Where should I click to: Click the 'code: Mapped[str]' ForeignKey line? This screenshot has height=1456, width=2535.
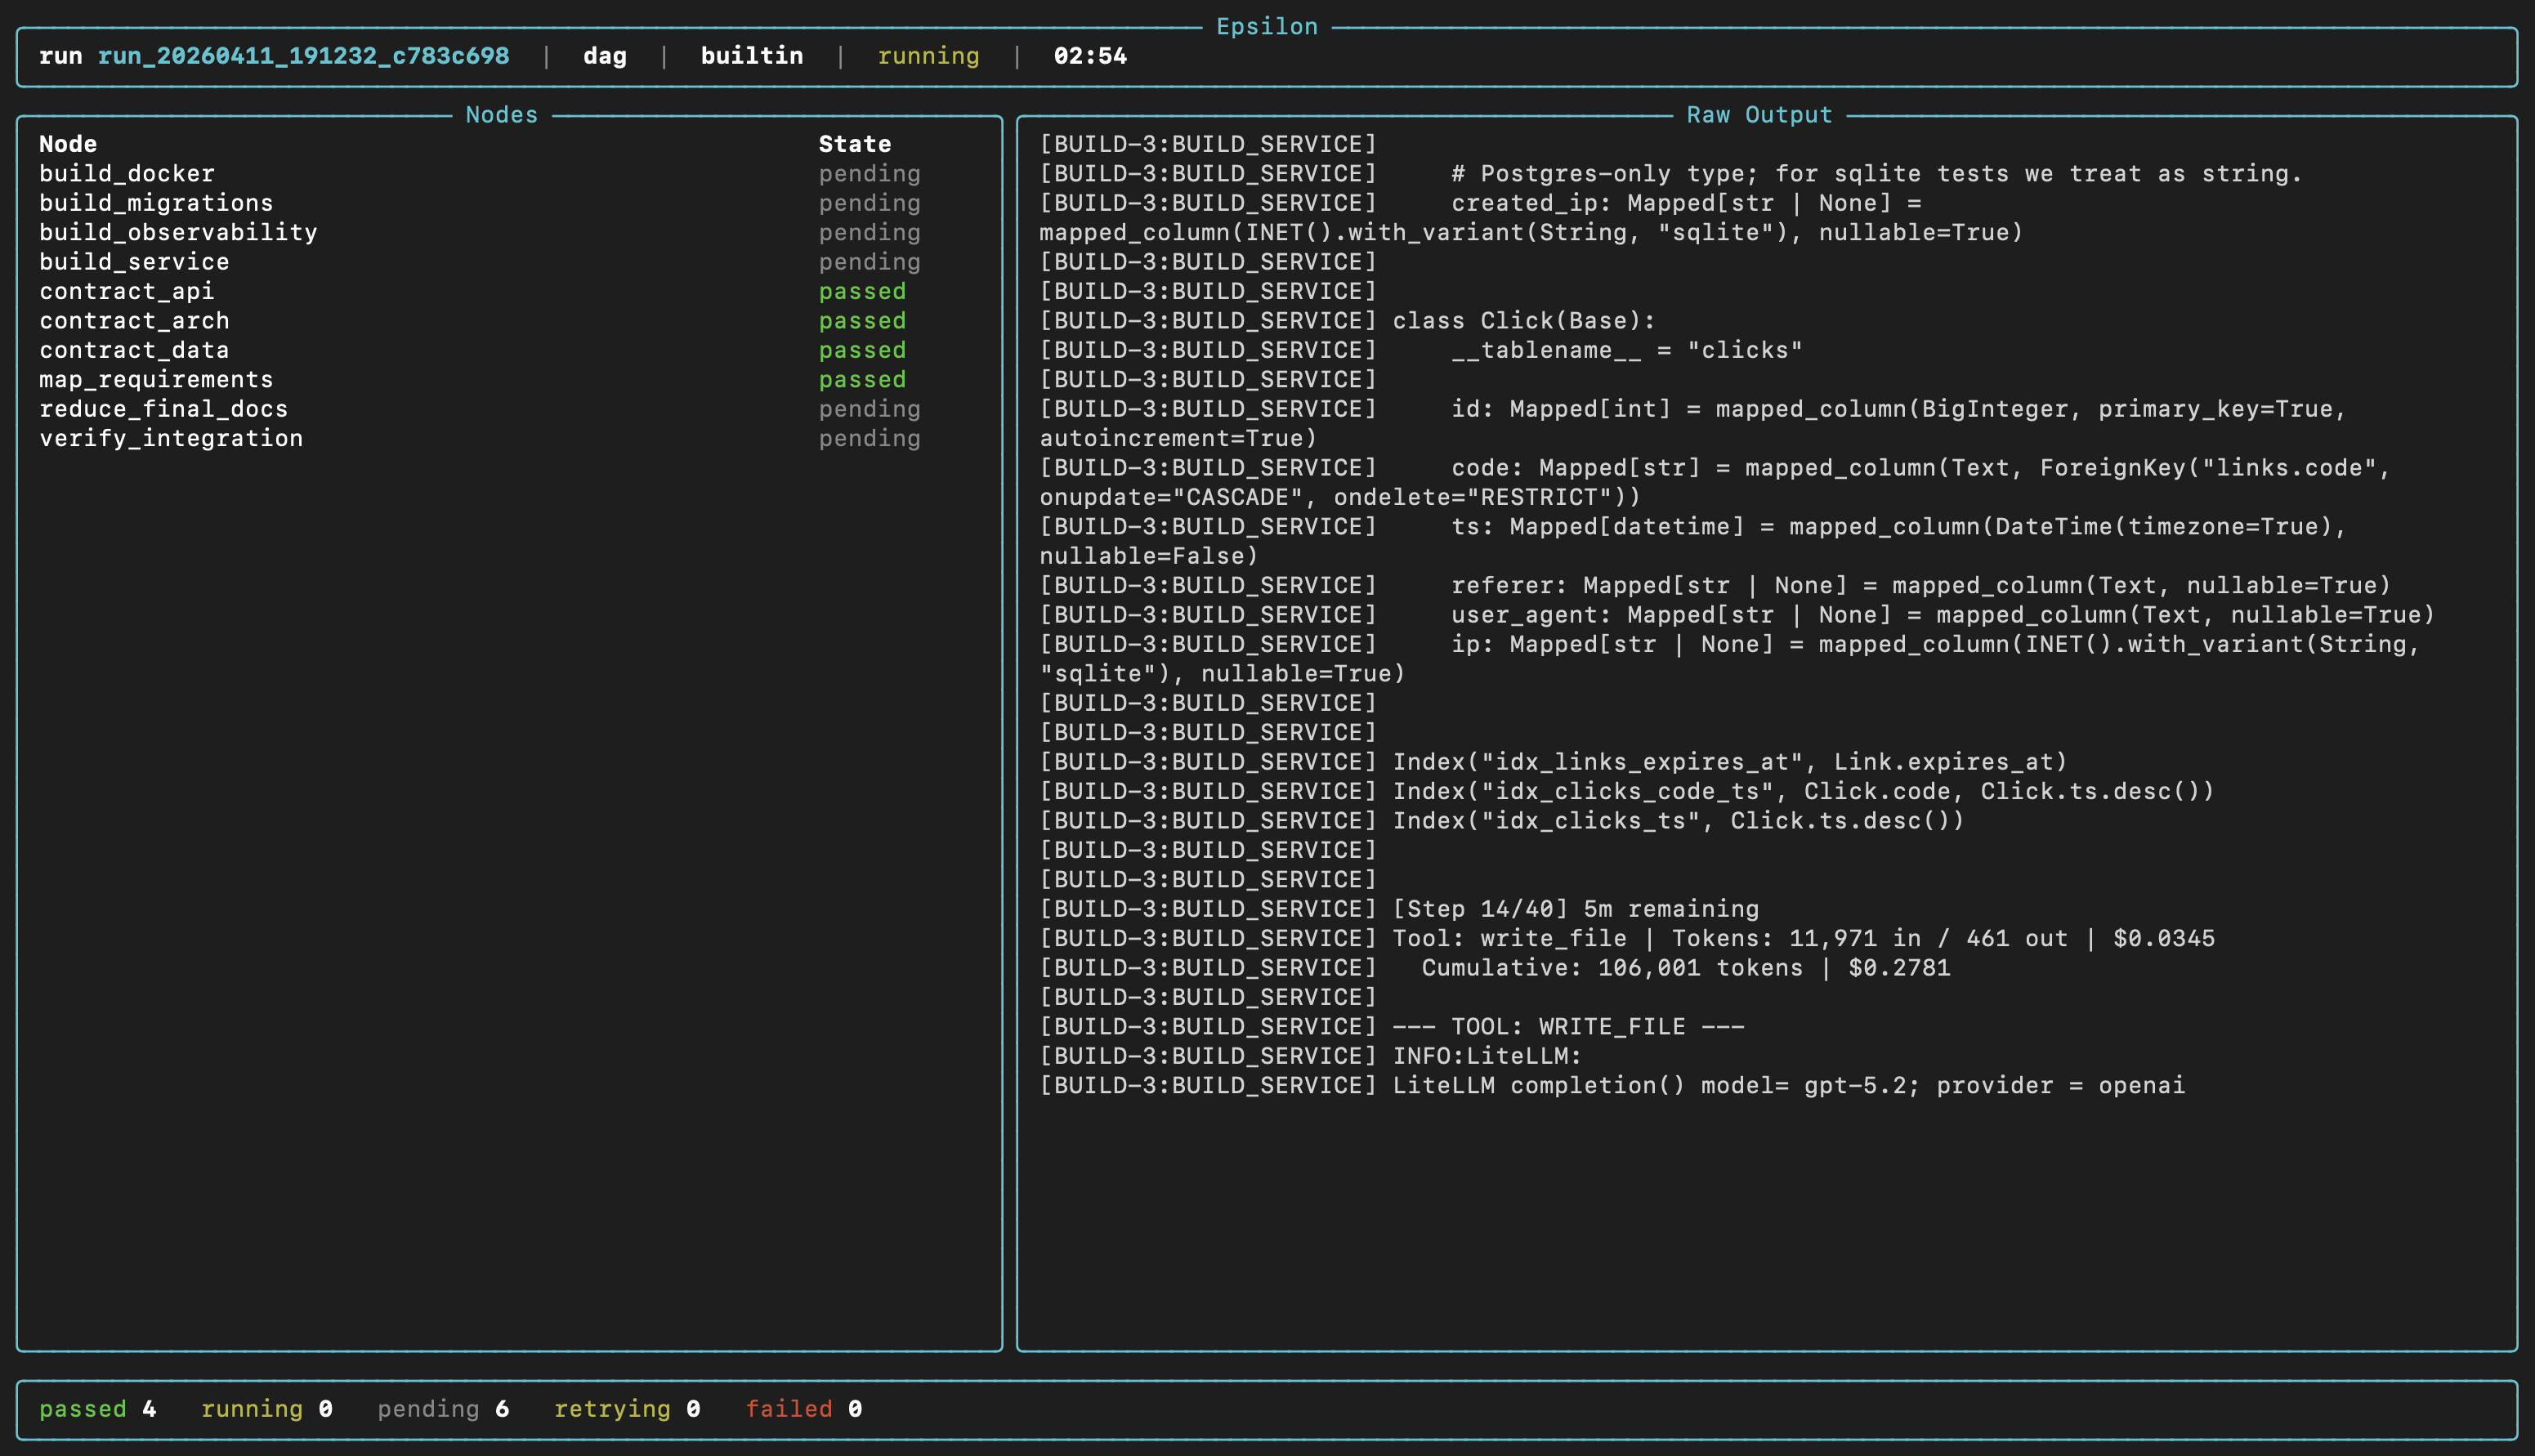[x=1715, y=482]
